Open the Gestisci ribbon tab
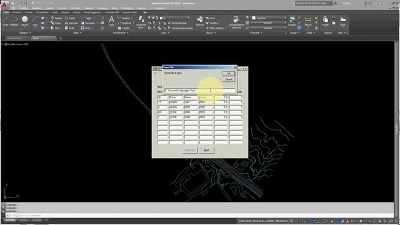 pyautogui.click(x=65, y=12)
